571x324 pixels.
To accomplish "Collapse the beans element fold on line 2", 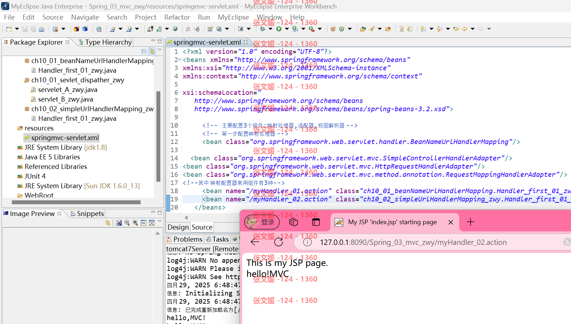I will pyautogui.click(x=180, y=60).
